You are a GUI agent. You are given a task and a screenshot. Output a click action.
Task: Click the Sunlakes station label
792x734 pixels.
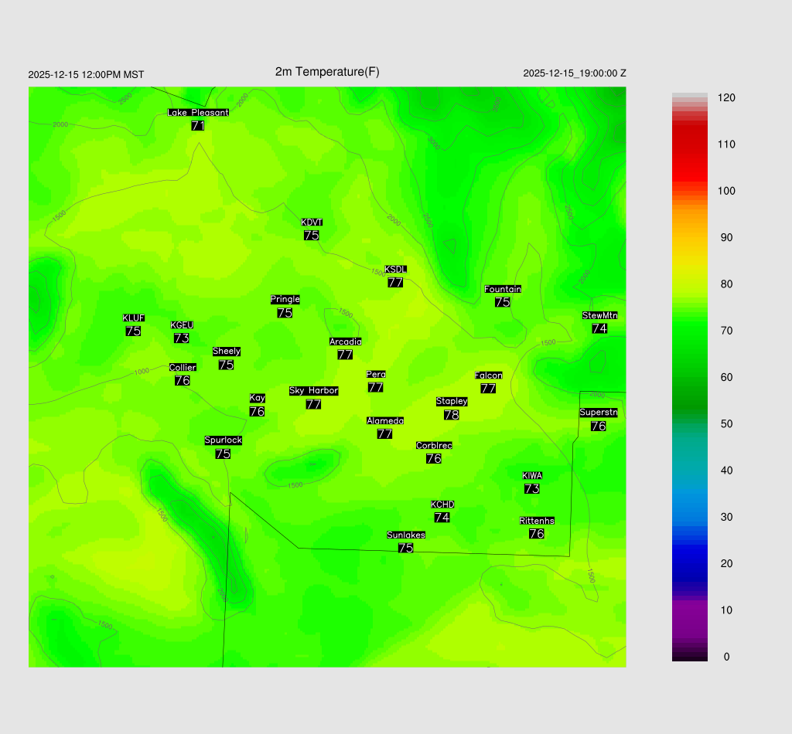[406, 535]
